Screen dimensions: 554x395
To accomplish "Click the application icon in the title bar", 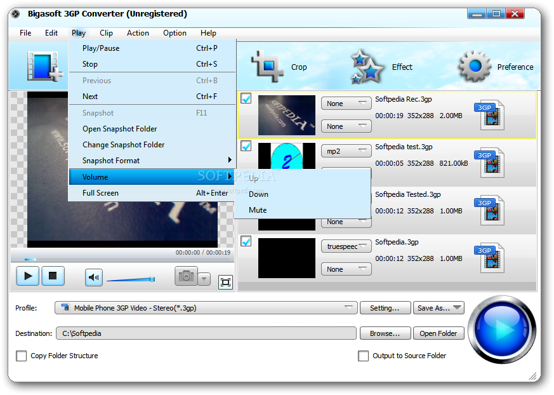I will coord(15,14).
